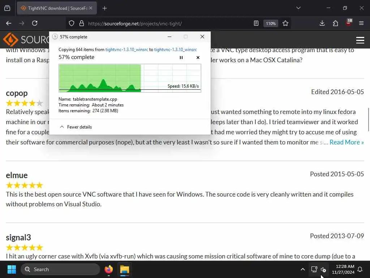Open the Windows Start menu
Viewport: 370px width, 278px height.
click(x=12, y=269)
